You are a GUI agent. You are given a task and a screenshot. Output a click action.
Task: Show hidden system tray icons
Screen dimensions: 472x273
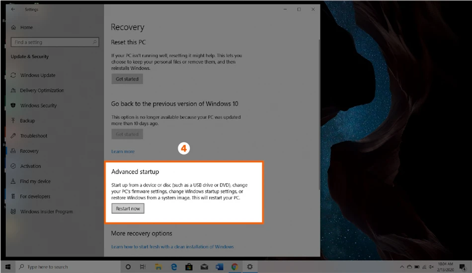click(402, 267)
